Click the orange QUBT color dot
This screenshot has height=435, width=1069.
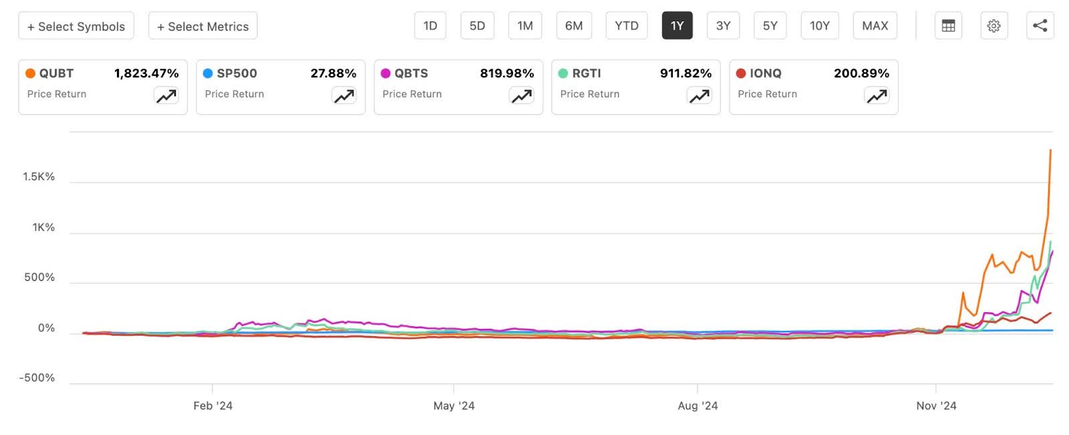tap(30, 73)
